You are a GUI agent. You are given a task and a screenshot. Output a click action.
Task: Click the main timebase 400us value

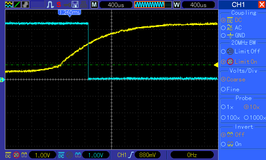(x=116, y=5)
